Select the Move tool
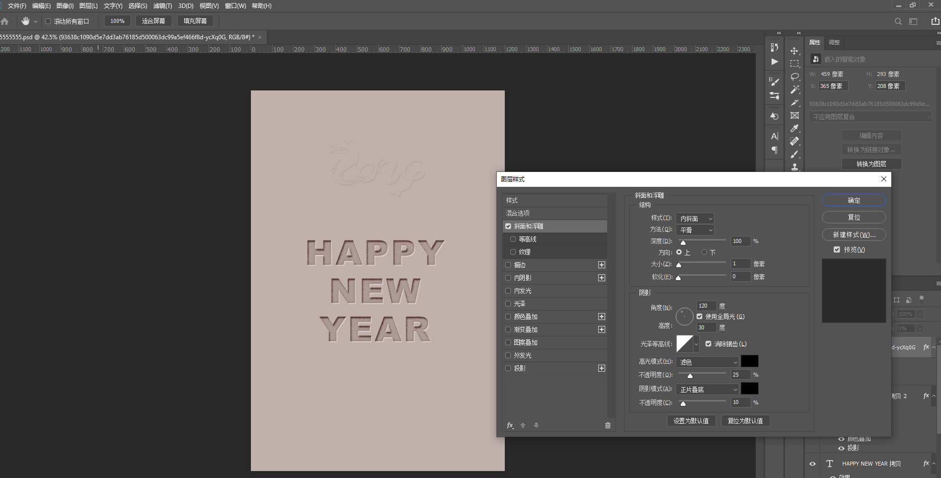941x478 pixels. point(794,51)
